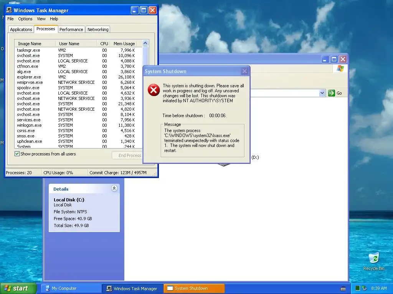Click the process list scroll-up arrow
This screenshot has height=294, width=393.
click(145, 43)
